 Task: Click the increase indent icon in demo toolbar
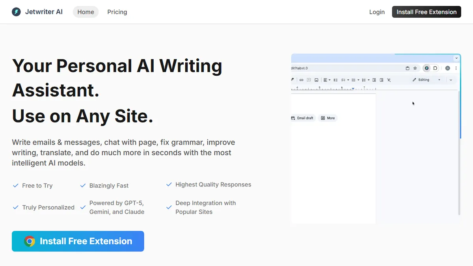coord(382,80)
